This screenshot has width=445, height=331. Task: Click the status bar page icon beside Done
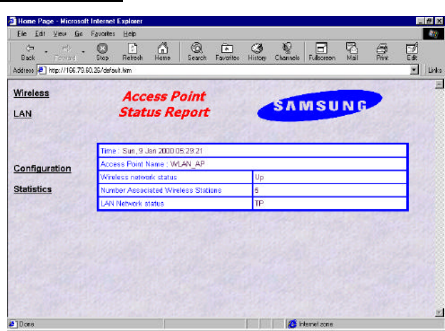(12, 324)
